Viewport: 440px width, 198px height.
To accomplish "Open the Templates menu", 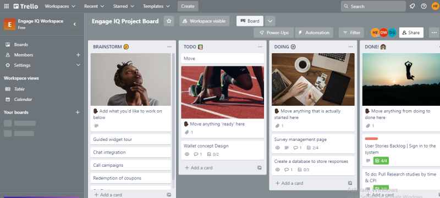I will 156,6.
